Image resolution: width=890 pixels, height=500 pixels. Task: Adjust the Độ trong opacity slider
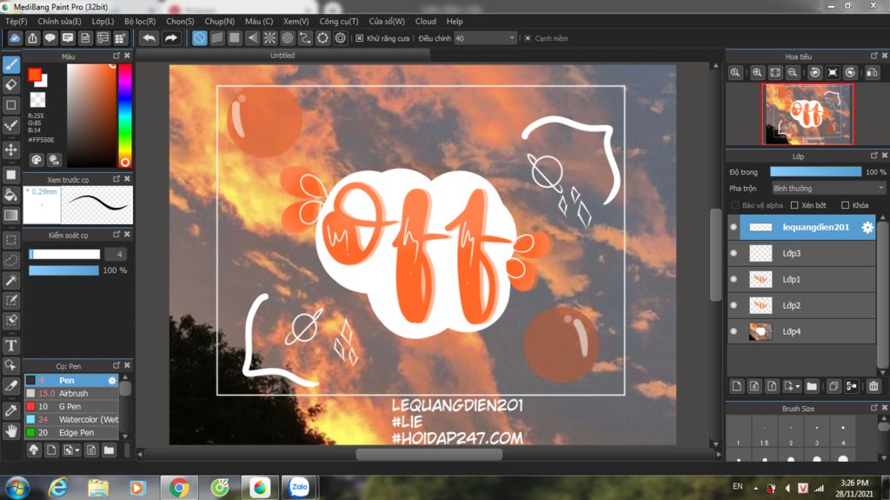tap(815, 171)
